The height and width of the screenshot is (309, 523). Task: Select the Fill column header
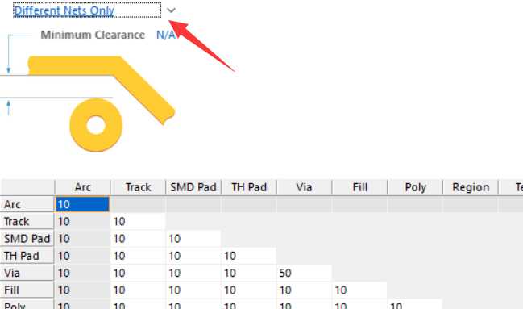click(x=359, y=187)
